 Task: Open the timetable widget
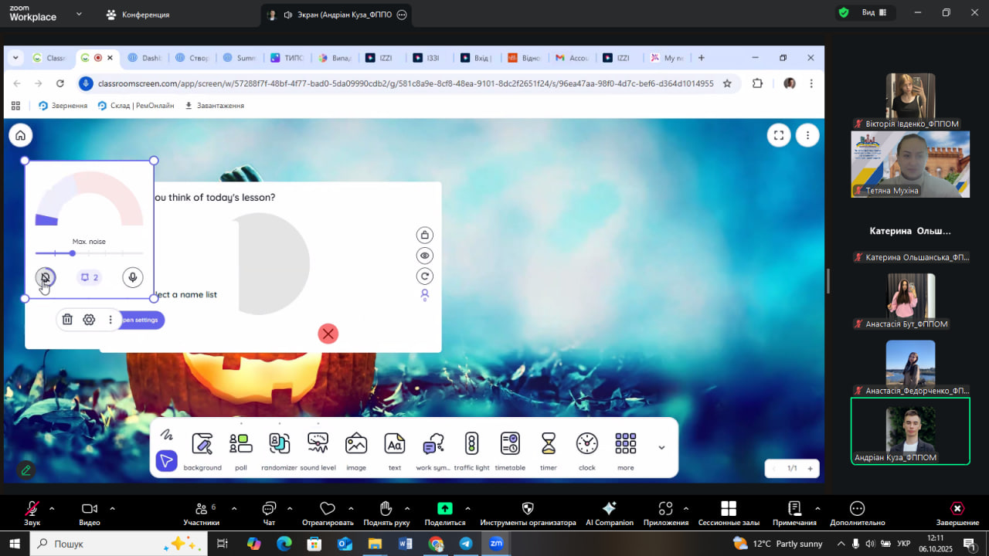coord(510,444)
